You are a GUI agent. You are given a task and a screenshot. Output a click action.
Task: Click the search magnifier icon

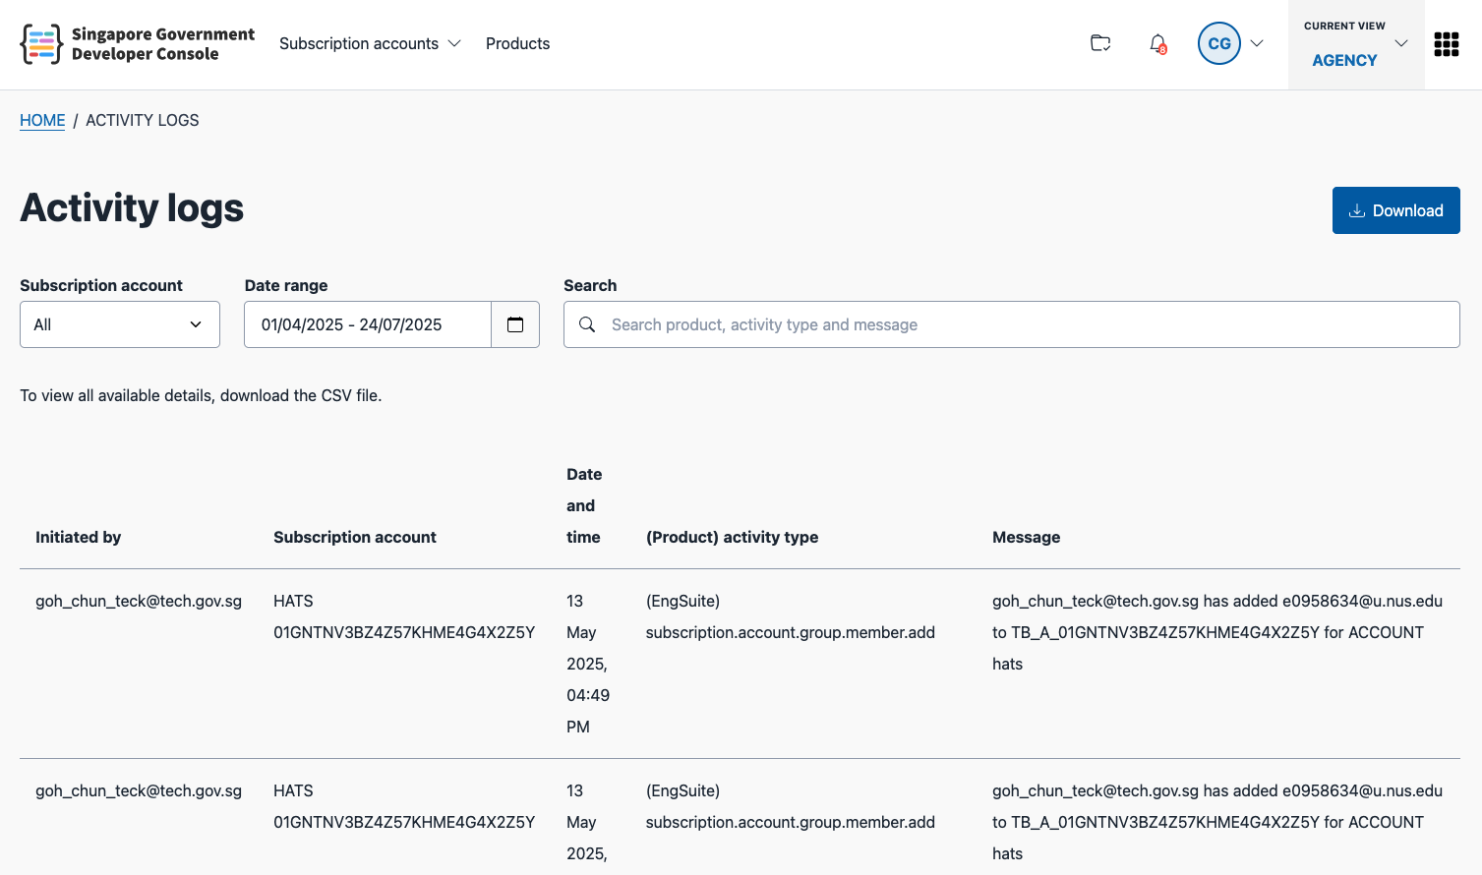pos(587,324)
